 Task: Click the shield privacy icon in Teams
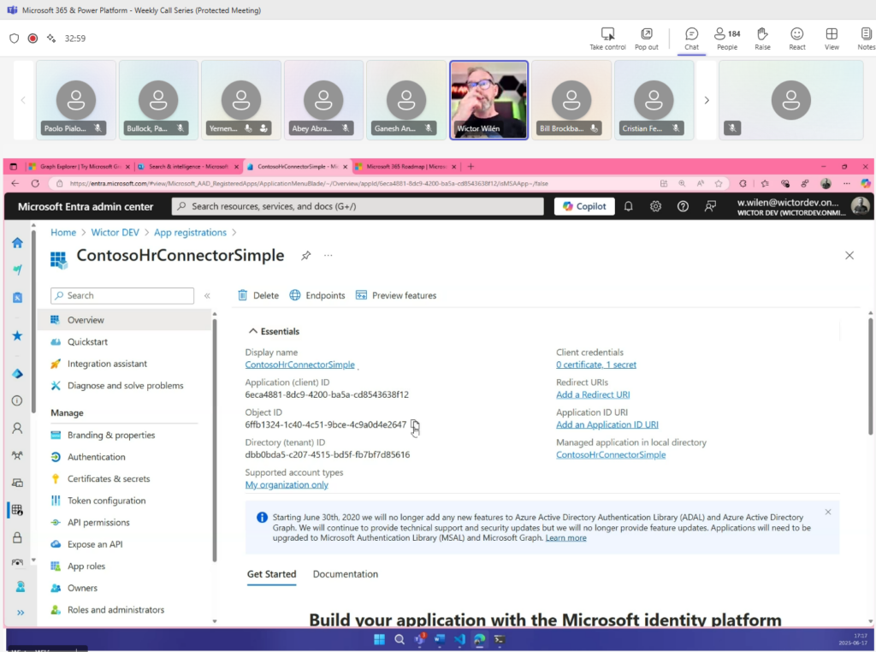[14, 39]
